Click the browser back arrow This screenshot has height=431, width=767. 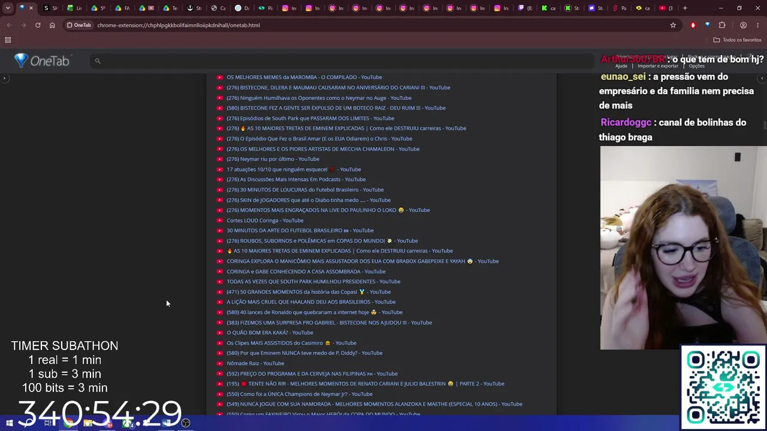click(9, 25)
